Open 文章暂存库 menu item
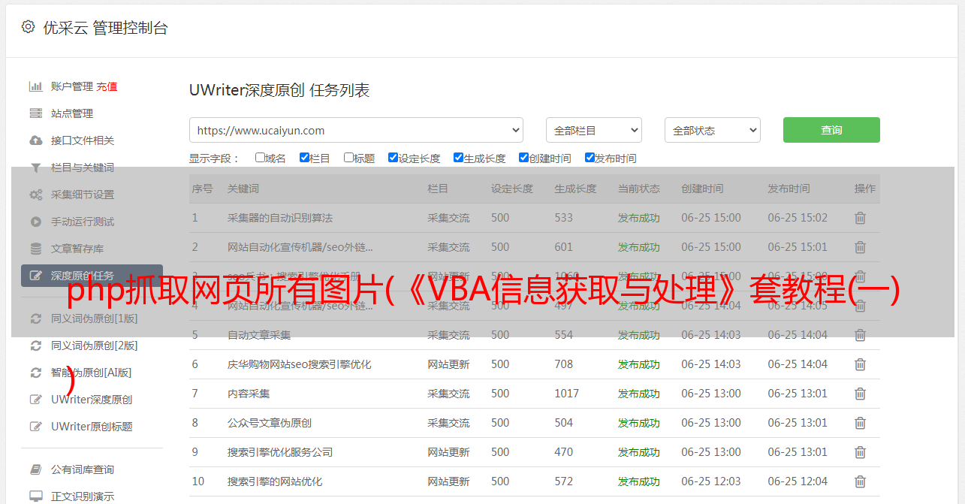 [77, 249]
